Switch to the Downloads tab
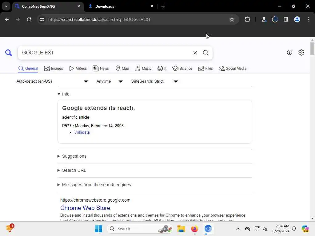This screenshot has width=315, height=236. (x=121, y=6)
